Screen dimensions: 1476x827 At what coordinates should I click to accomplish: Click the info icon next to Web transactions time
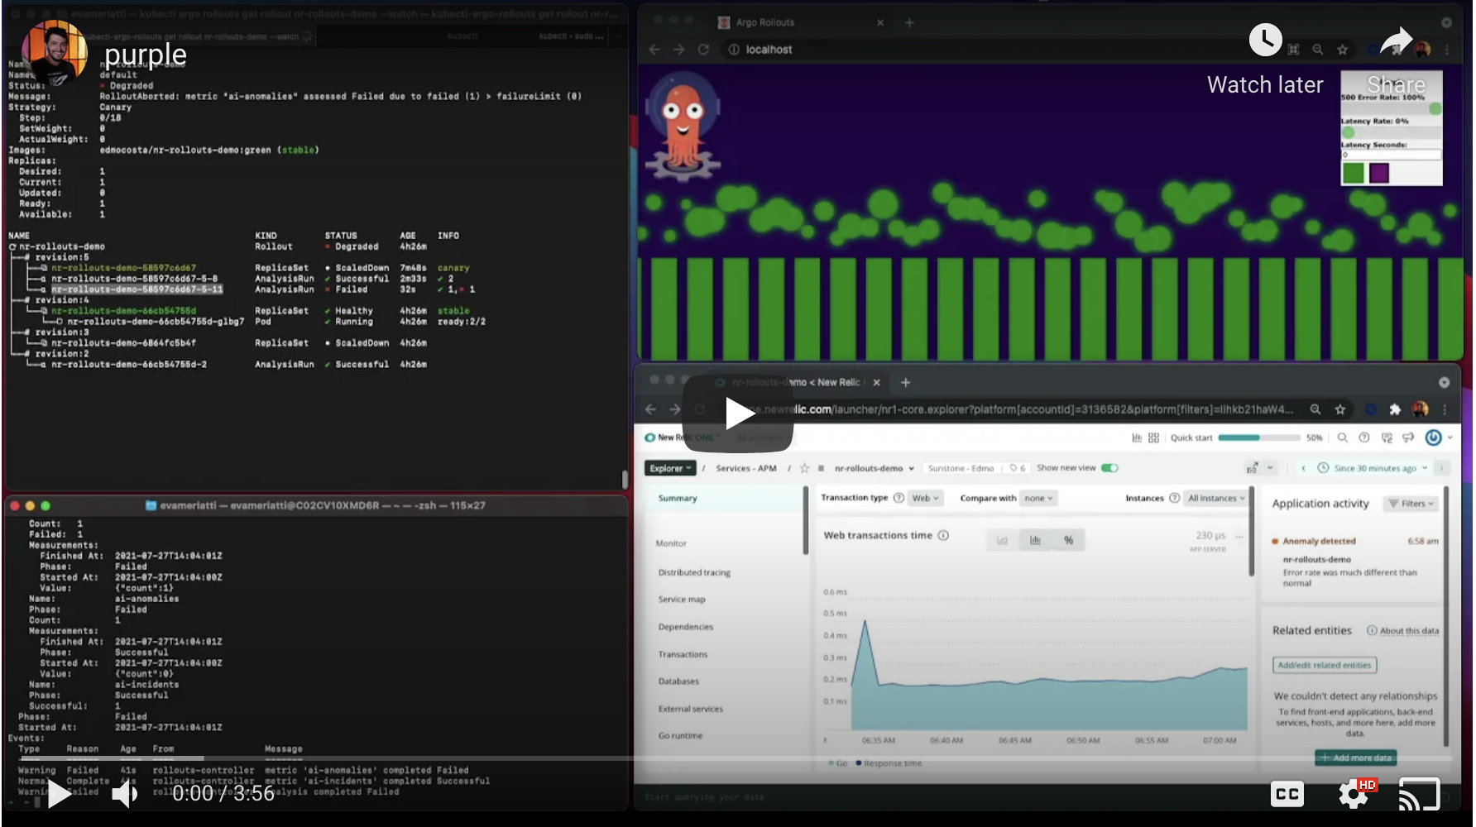pos(943,535)
